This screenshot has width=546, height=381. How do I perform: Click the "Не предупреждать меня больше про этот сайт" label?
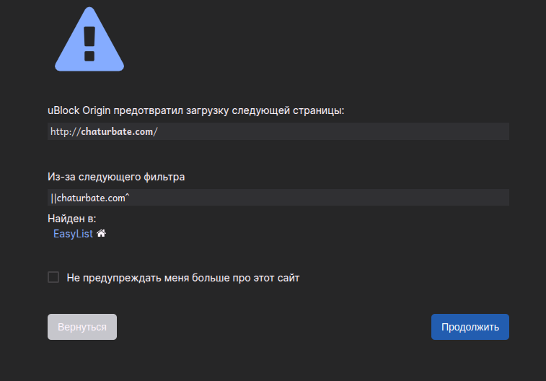[182, 278]
